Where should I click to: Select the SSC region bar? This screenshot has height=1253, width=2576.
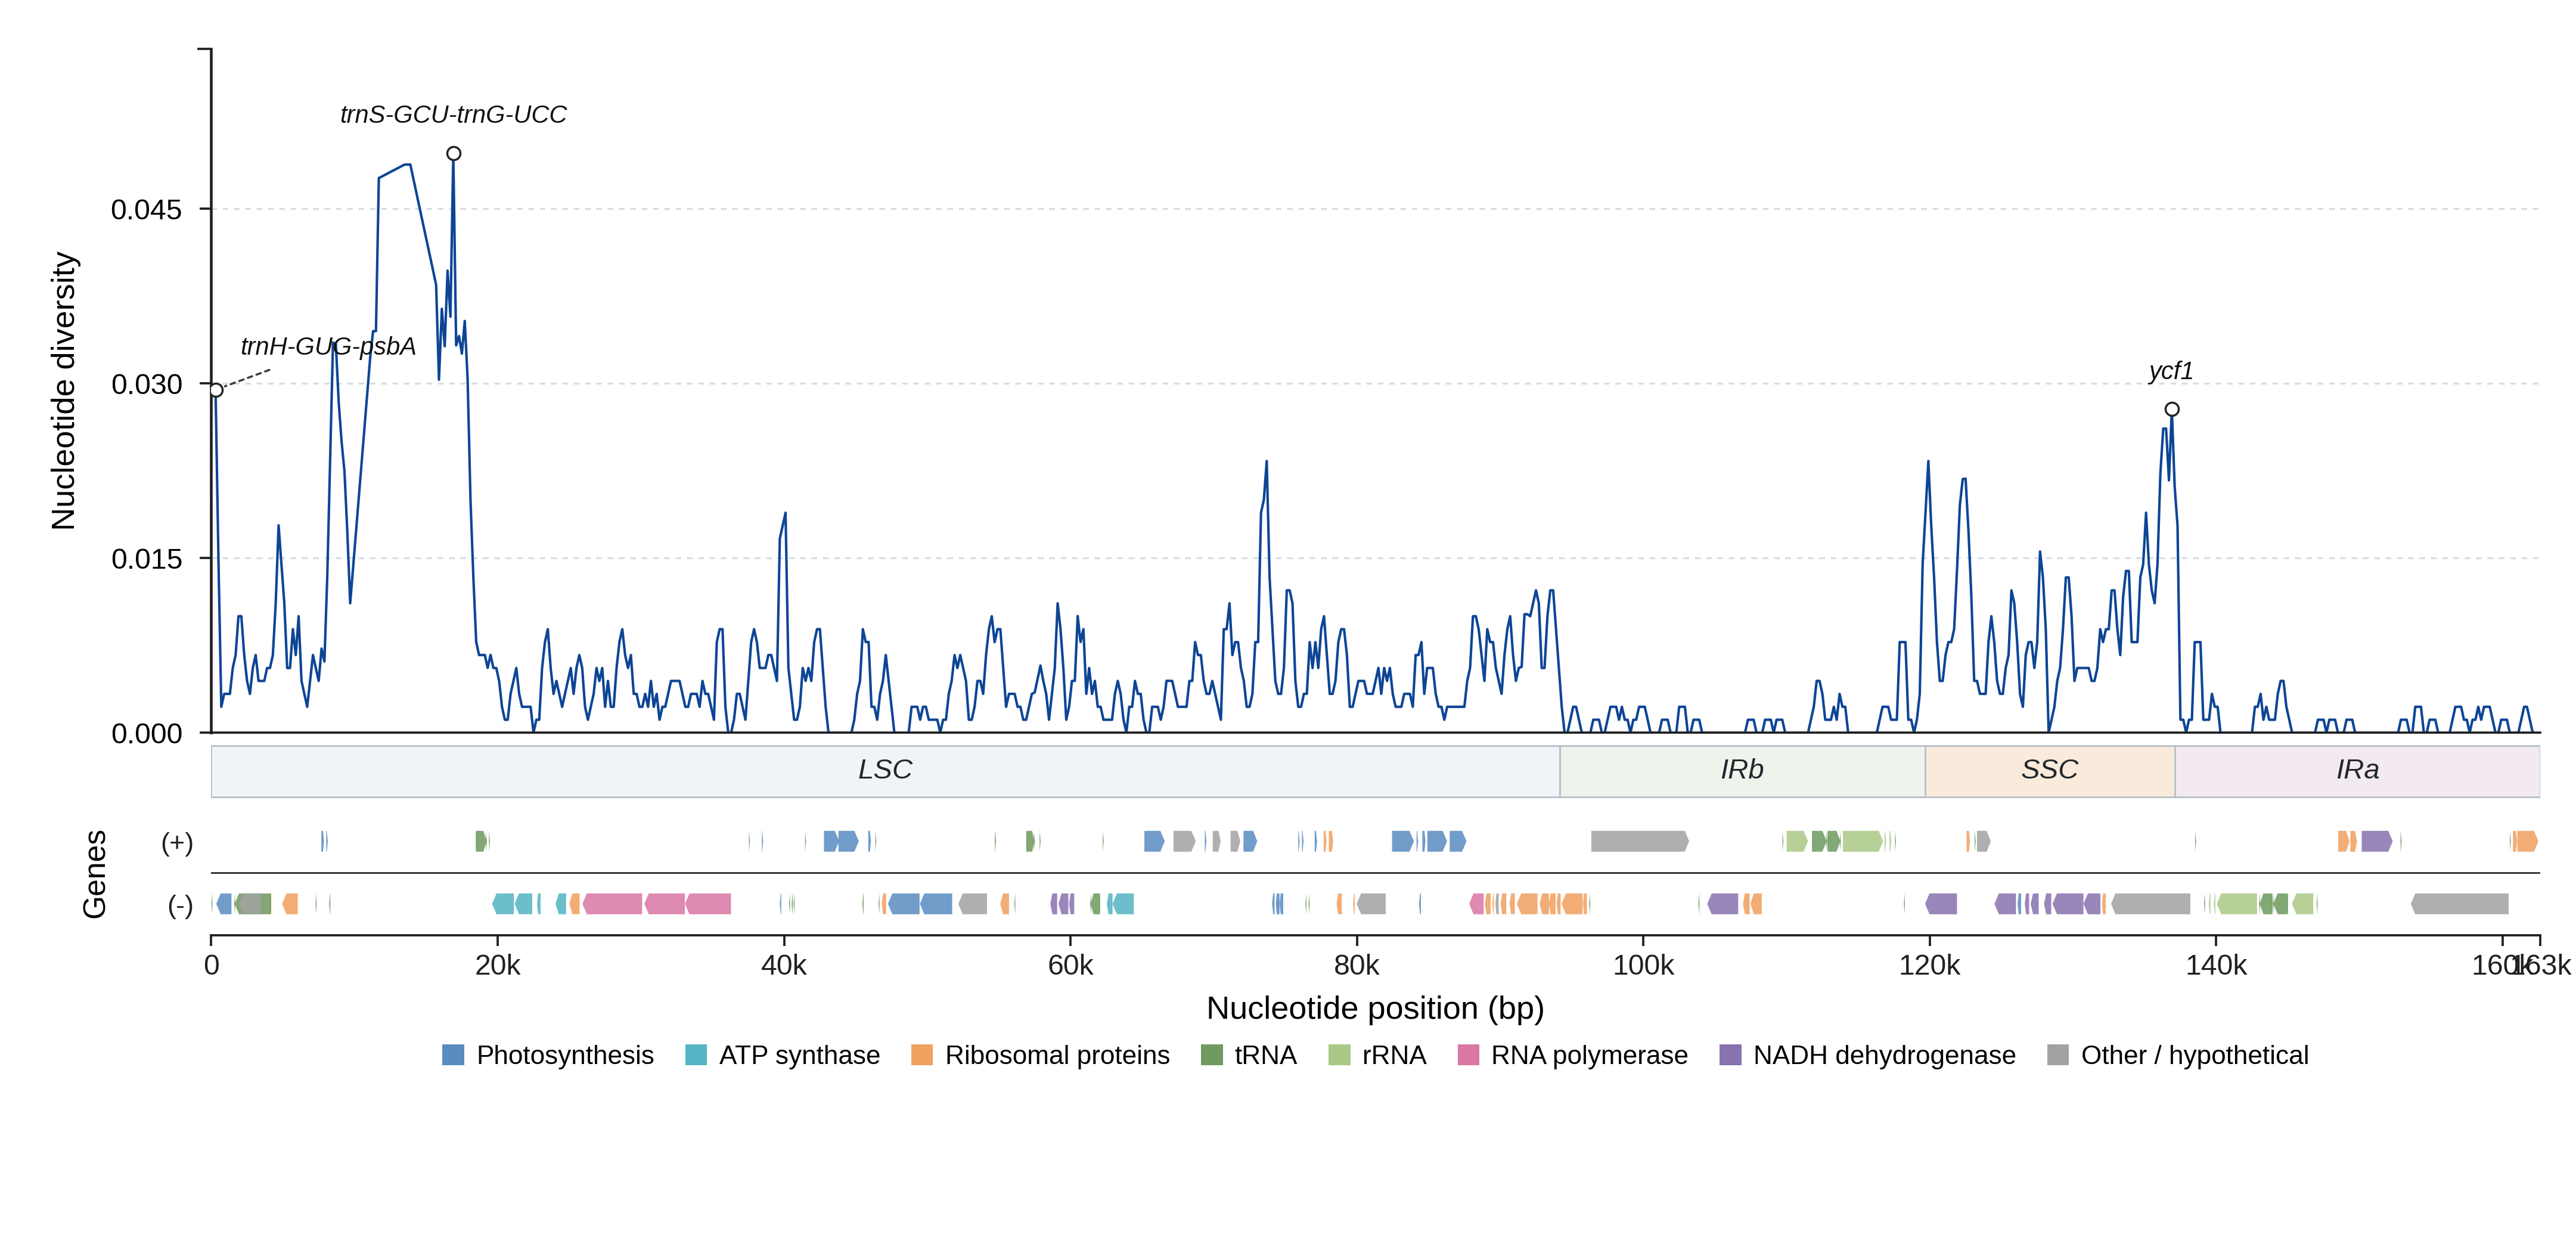2050,771
